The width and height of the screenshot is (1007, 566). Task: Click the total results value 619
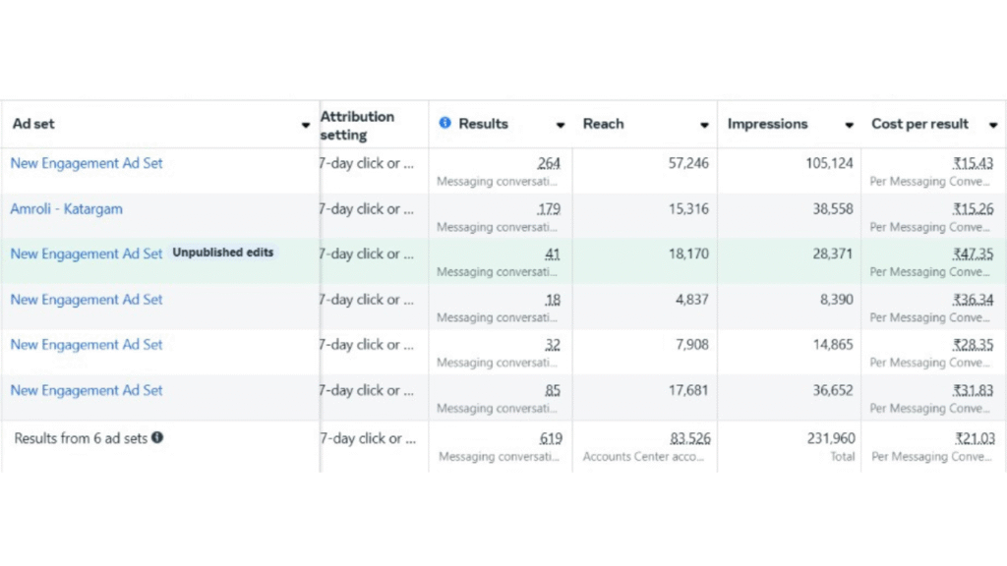551,439
